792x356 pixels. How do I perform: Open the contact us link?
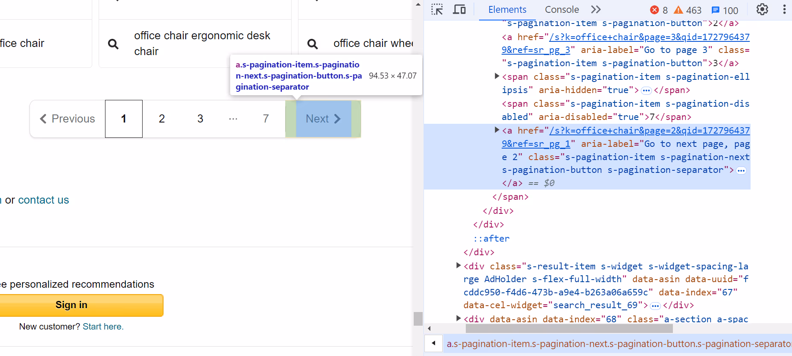[x=44, y=200]
